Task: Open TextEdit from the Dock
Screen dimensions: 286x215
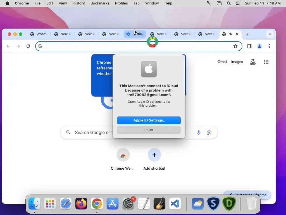Action: [x=144, y=204]
